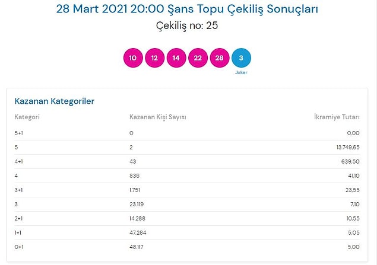Select the 4+1 category row label

pos(19,161)
